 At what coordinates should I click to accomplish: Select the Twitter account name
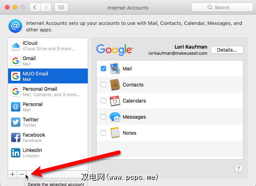click(x=31, y=120)
